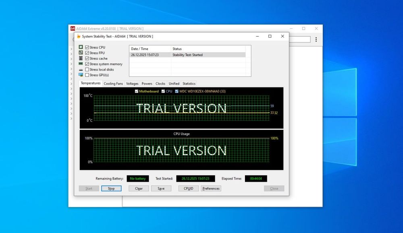Open the Clocks tab
The height and width of the screenshot is (233, 403).
pyautogui.click(x=160, y=84)
